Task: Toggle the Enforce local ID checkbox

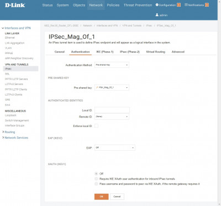Action: (x=96, y=126)
